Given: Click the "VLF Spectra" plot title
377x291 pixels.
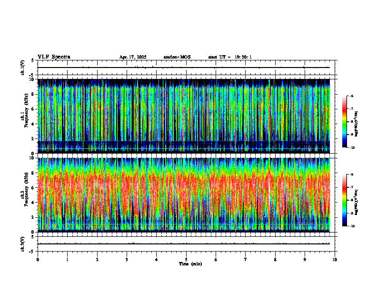Looking at the screenshot, I should [x=54, y=57].
